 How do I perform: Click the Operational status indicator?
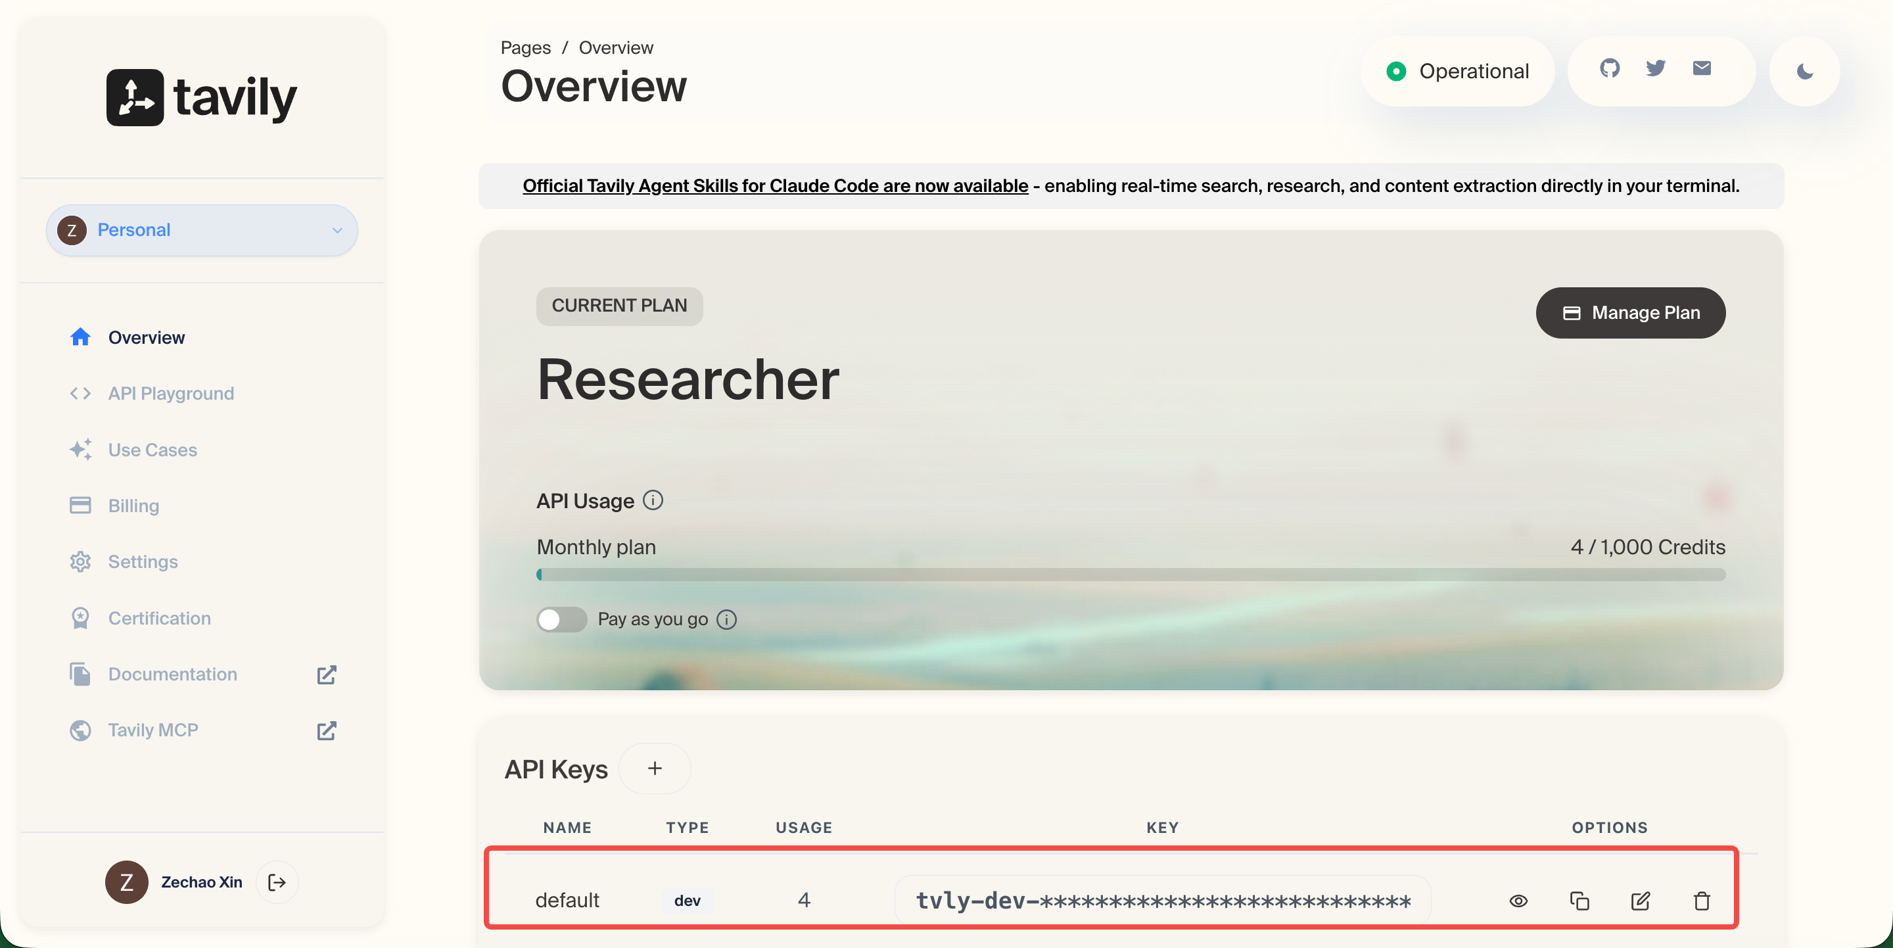(x=1457, y=71)
